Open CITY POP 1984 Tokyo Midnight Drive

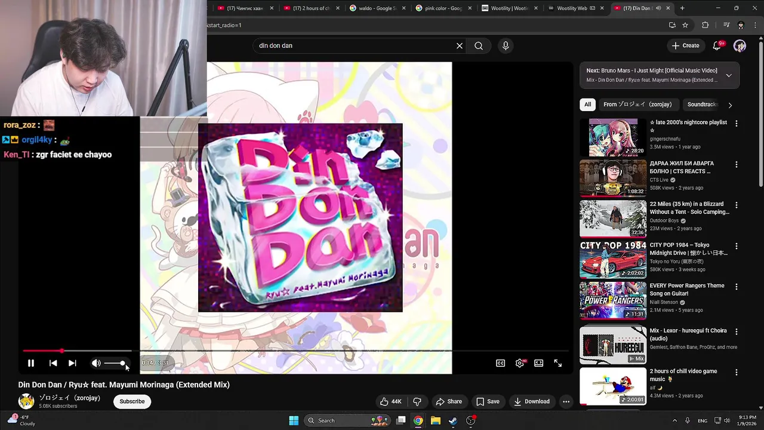tap(688, 249)
